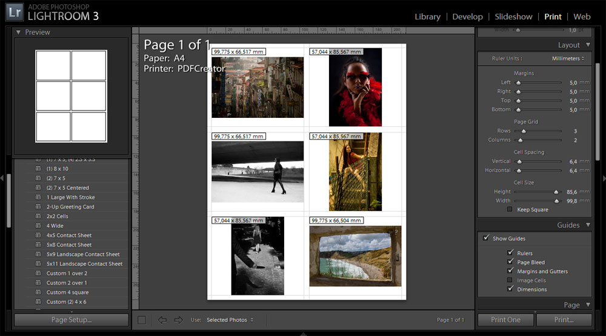Image resolution: width=606 pixels, height=336 pixels.
Task: Switch to the Library module
Action: pyautogui.click(x=427, y=16)
